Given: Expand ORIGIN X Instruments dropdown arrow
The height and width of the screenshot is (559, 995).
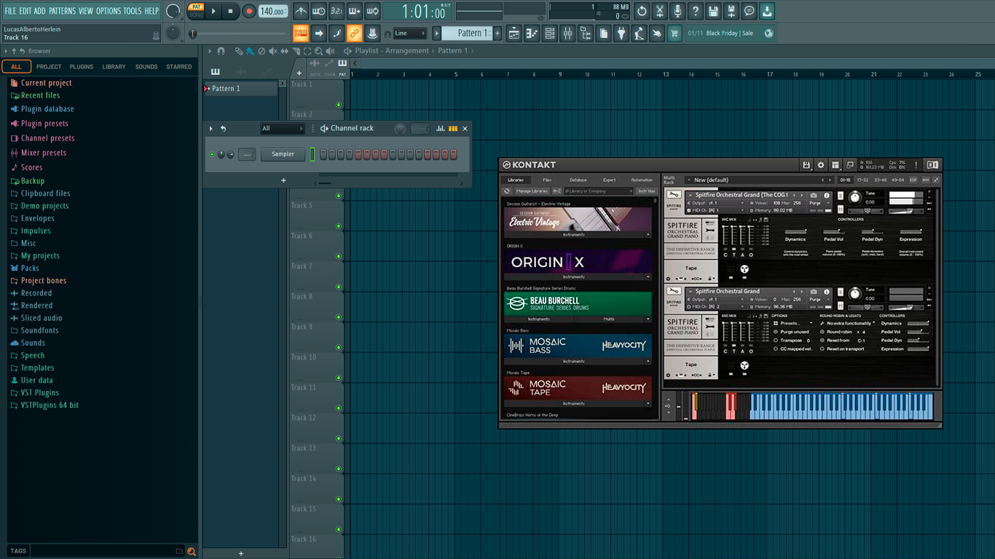Looking at the screenshot, I should 648,277.
